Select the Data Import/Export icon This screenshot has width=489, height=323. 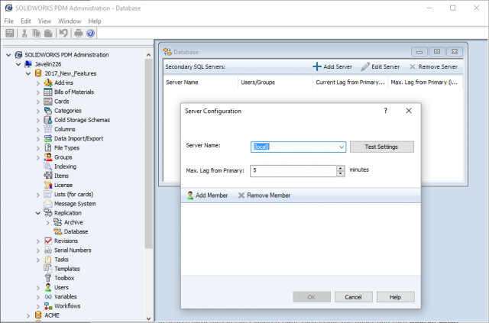pos(48,138)
